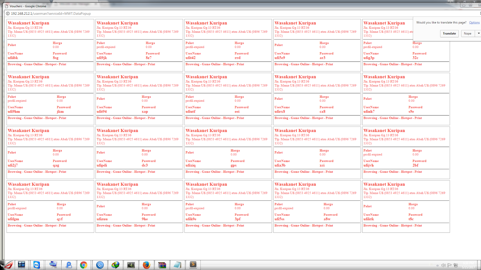Screen dimensions: 481x270
Task: Launch Firefox from the taskbar
Action: coord(146,265)
